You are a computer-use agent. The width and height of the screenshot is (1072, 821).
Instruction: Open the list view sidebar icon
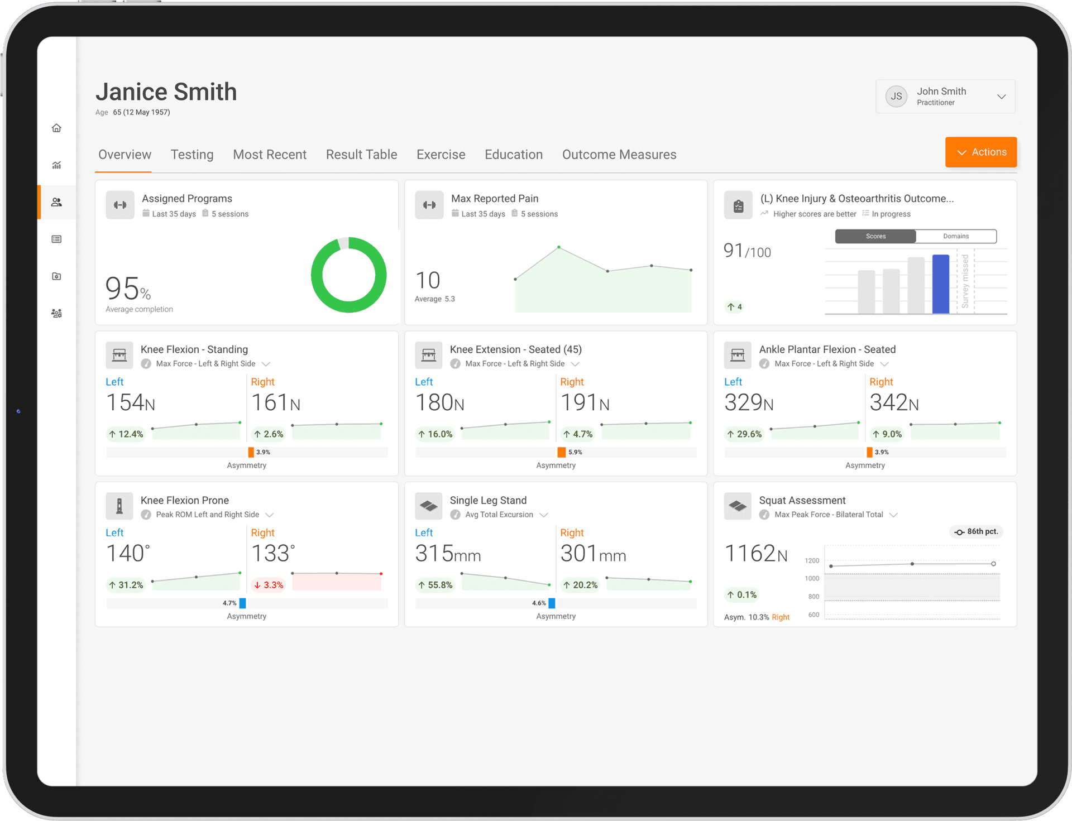point(56,239)
